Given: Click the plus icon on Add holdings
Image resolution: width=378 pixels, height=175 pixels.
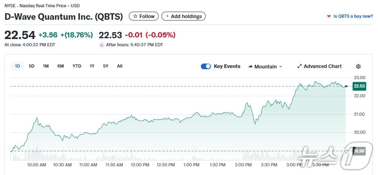Looking at the screenshot, I should click(167, 16).
